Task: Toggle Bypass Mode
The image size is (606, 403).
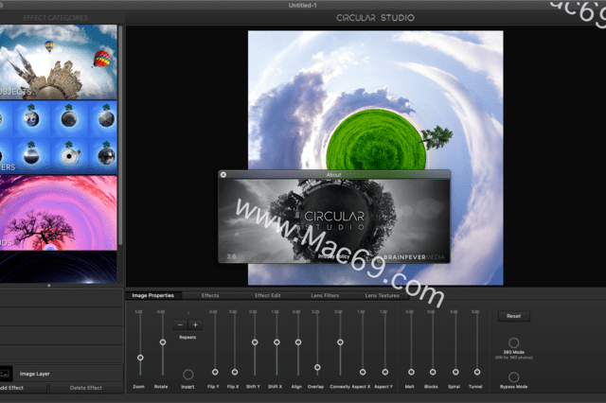Action: coord(513,377)
